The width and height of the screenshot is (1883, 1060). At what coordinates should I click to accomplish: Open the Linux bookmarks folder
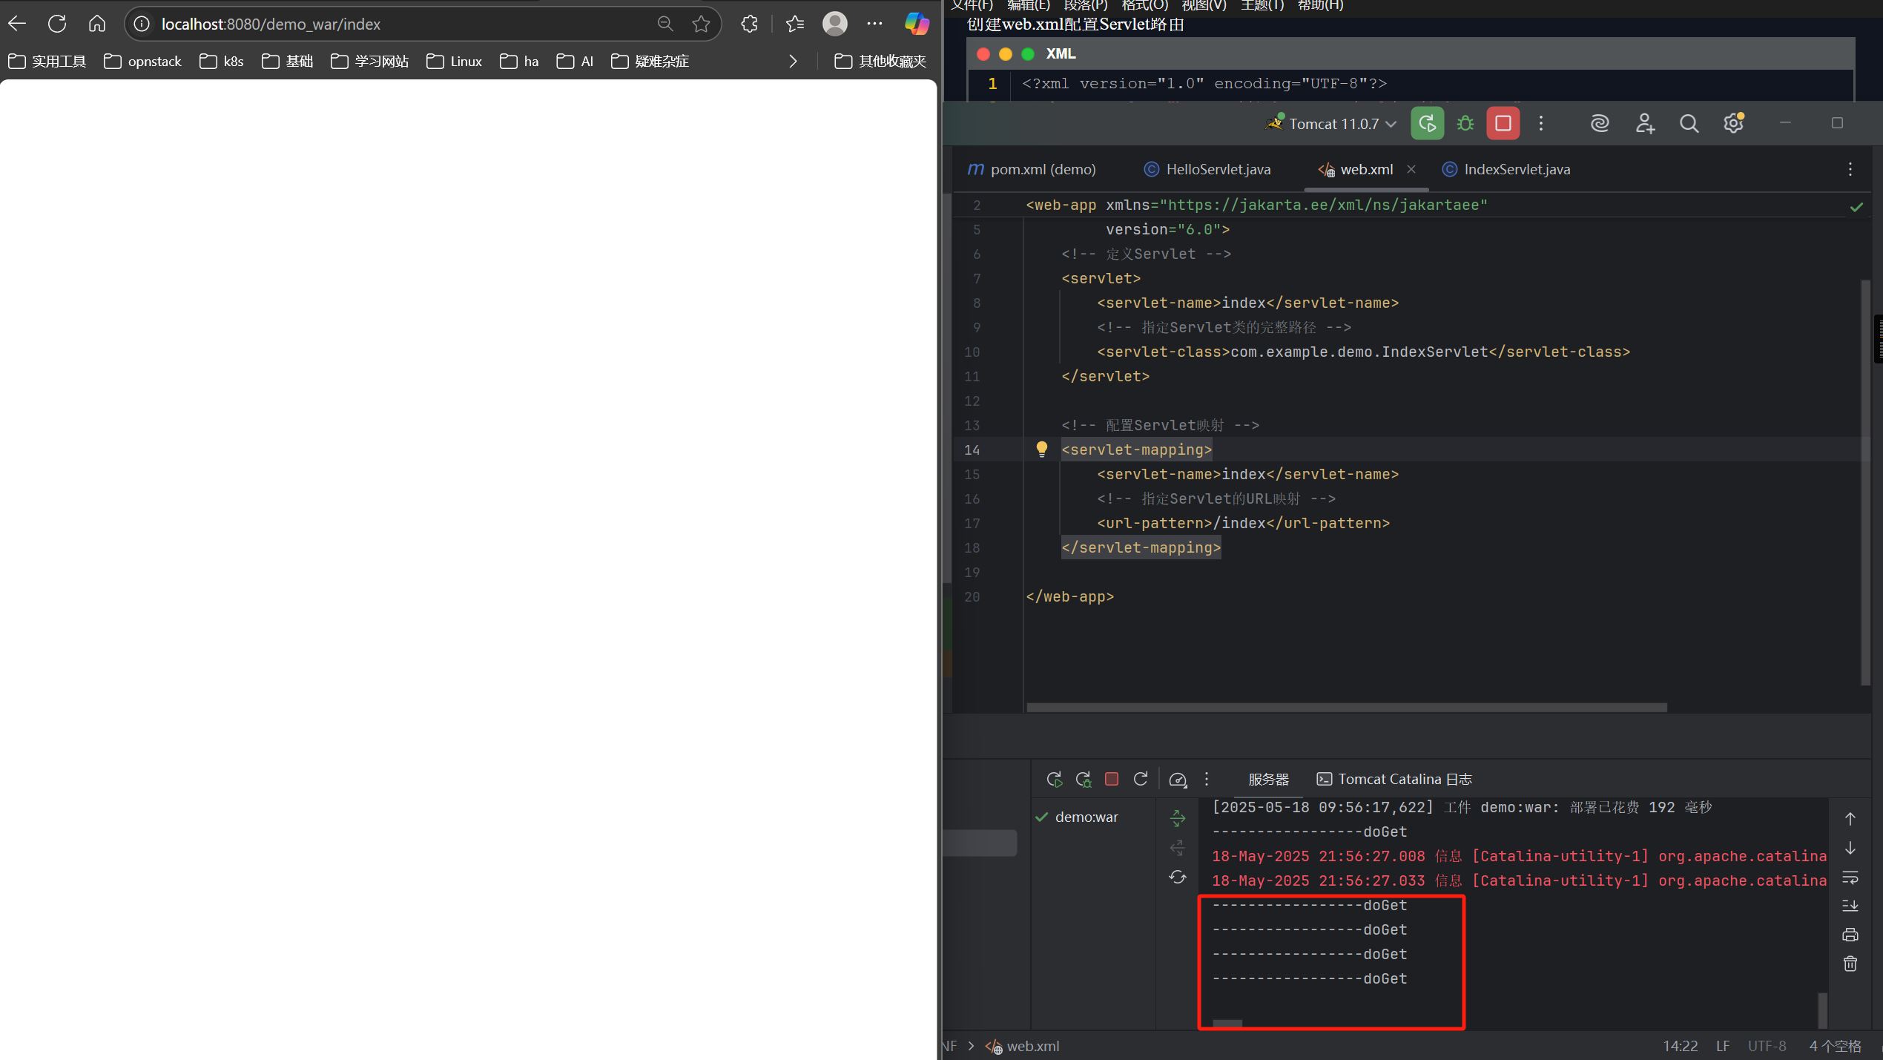tap(454, 62)
